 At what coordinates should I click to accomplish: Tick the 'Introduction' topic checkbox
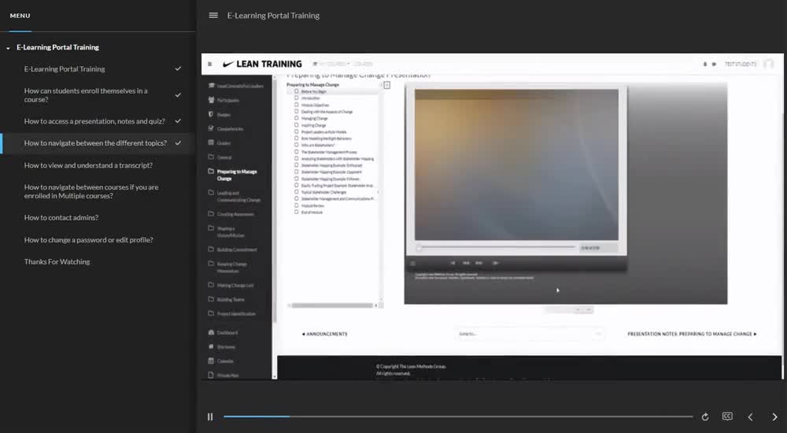[296, 98]
